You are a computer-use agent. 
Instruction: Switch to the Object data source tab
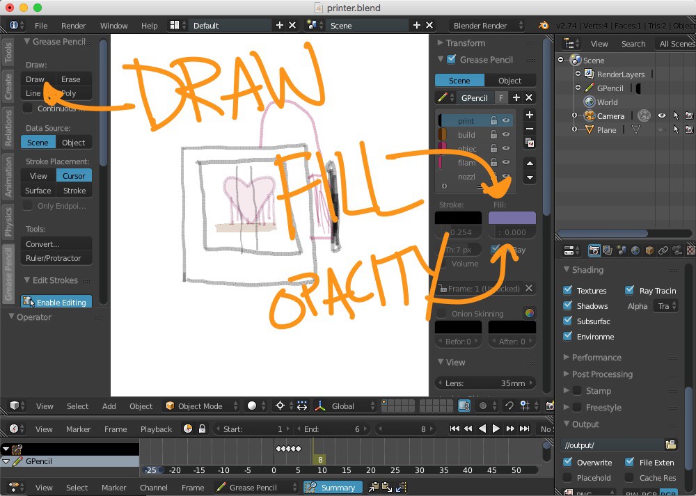[x=74, y=142]
